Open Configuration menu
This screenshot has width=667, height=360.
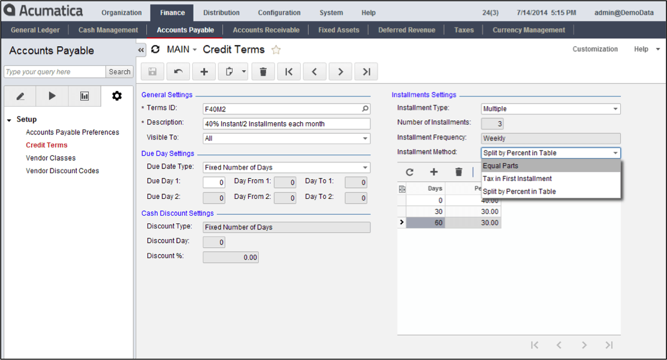[x=279, y=13]
